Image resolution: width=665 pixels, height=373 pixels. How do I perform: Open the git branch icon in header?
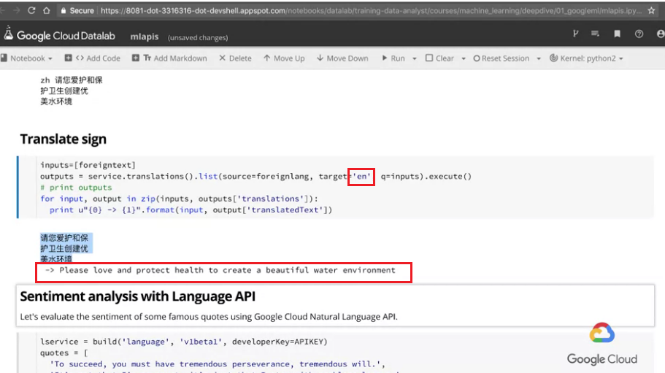pyautogui.click(x=575, y=34)
